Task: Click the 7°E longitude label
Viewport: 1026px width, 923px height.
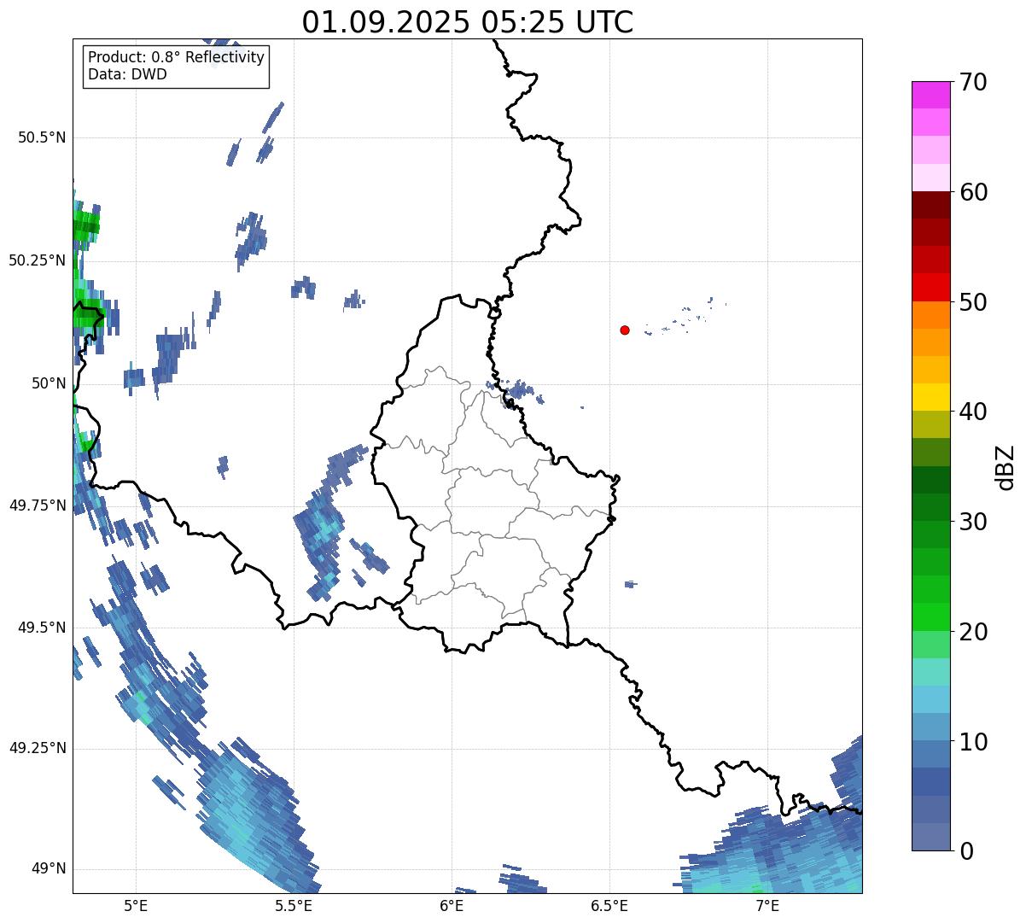Action: coord(767,906)
